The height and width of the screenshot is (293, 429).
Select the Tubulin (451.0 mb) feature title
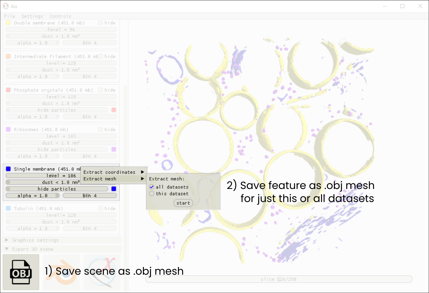click(38, 209)
